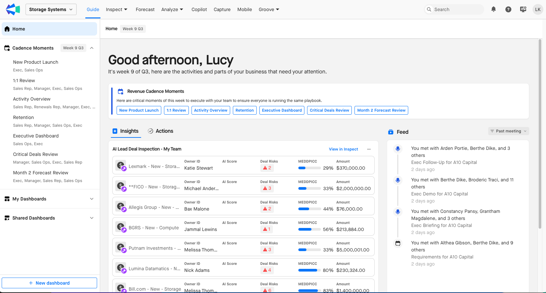
Task: Click the Clari logo icon
Action: point(13,9)
